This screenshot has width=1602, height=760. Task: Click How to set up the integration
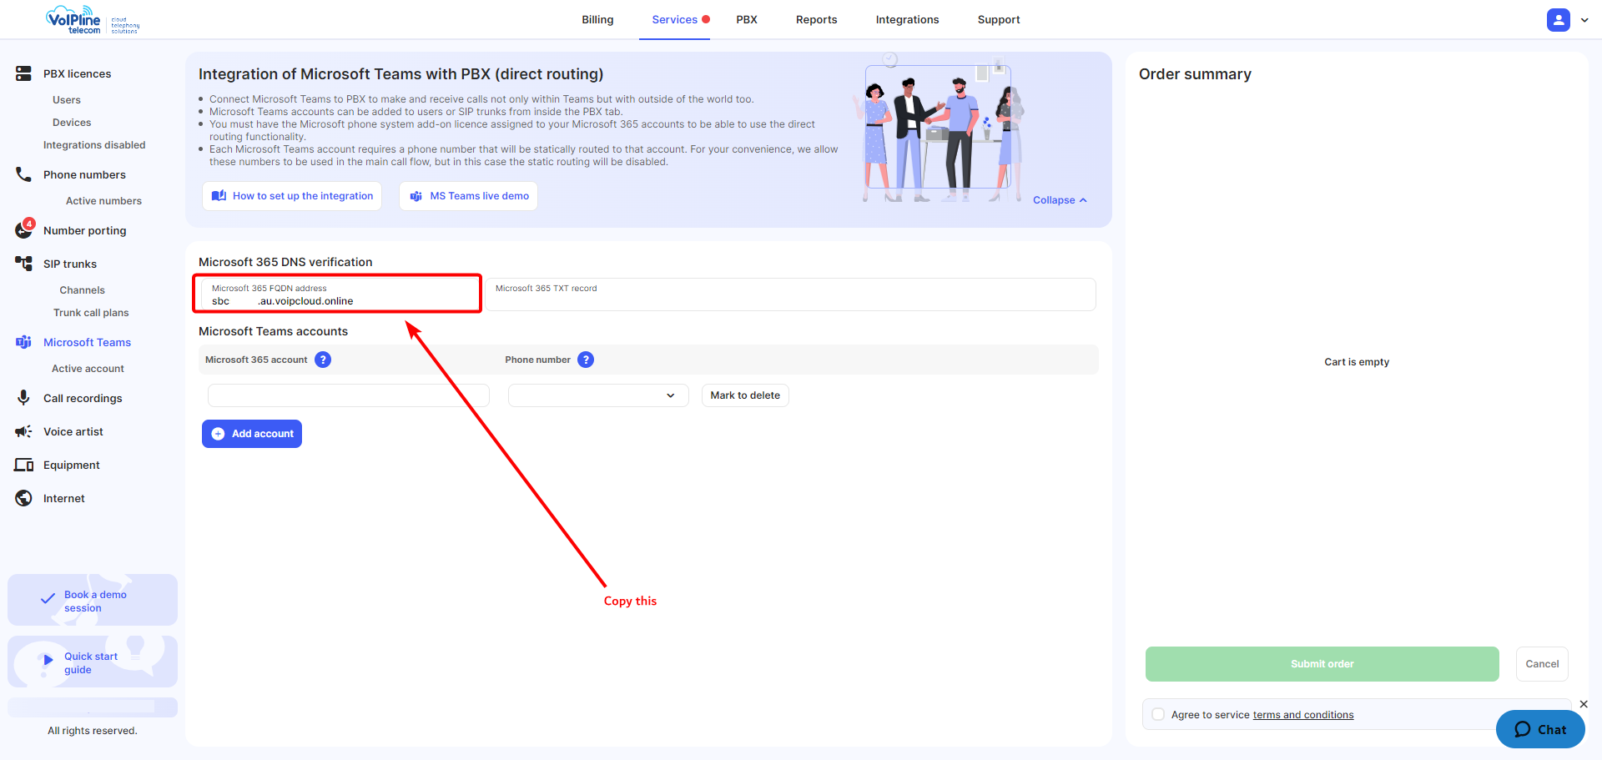(292, 196)
